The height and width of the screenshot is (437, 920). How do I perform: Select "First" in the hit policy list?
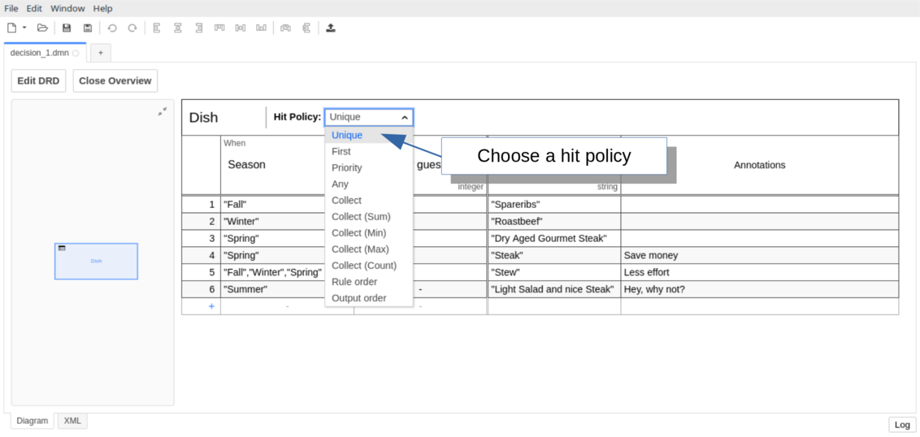click(341, 152)
